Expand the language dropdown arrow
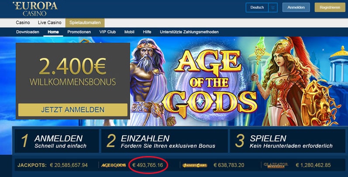 273,7
